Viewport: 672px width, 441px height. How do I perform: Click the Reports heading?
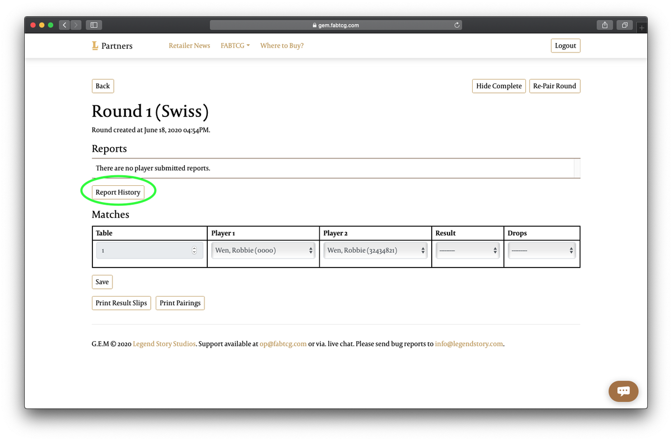pyautogui.click(x=109, y=149)
